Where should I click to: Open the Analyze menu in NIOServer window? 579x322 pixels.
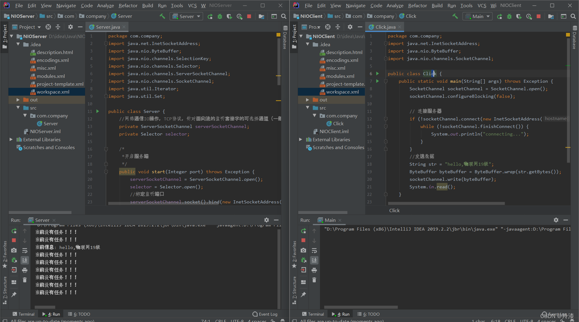(x=105, y=5)
